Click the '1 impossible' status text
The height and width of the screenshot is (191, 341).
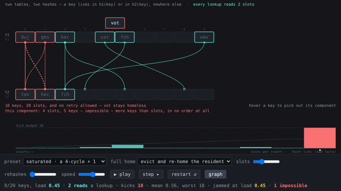pos(291,186)
